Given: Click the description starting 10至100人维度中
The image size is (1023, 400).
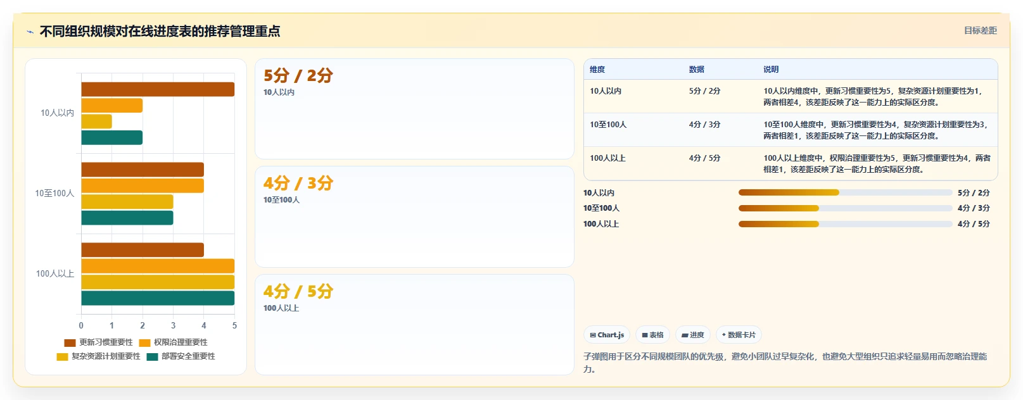Looking at the screenshot, I should [x=877, y=130].
